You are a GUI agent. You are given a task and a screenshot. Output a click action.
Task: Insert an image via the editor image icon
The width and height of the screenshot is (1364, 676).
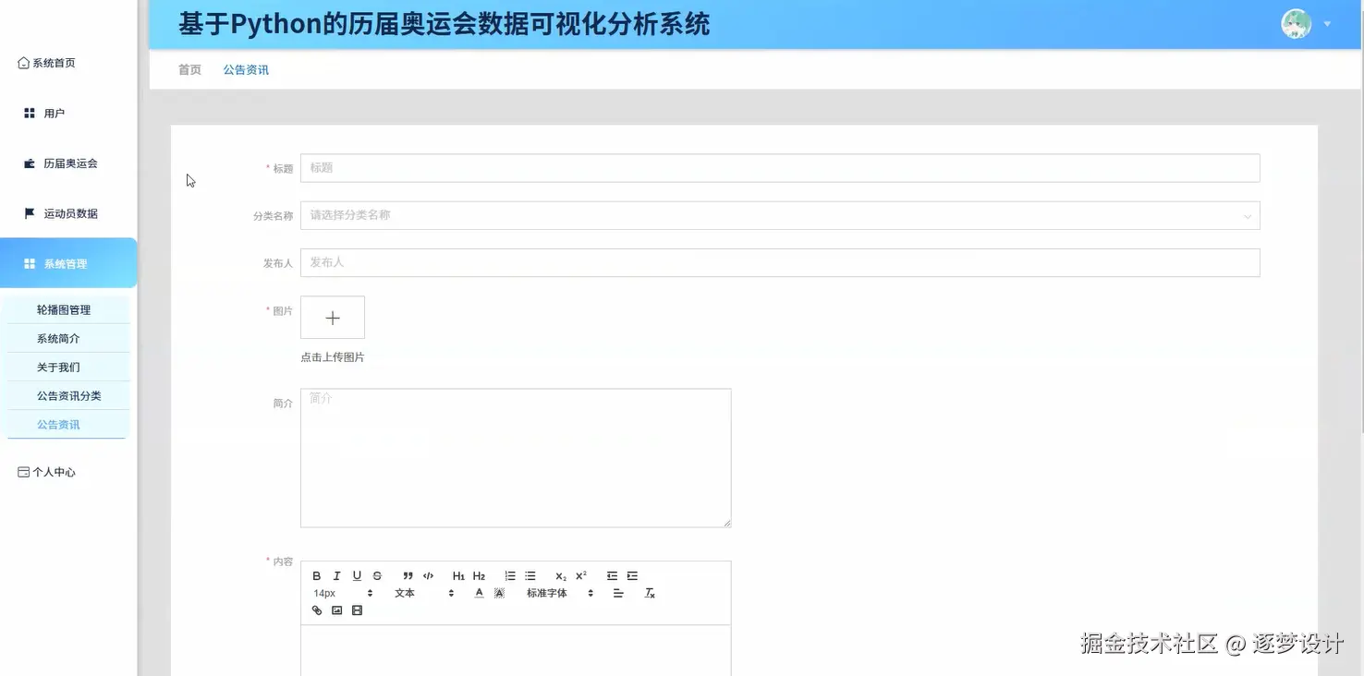click(336, 610)
